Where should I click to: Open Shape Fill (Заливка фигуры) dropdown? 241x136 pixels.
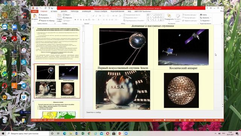click(x=189, y=15)
